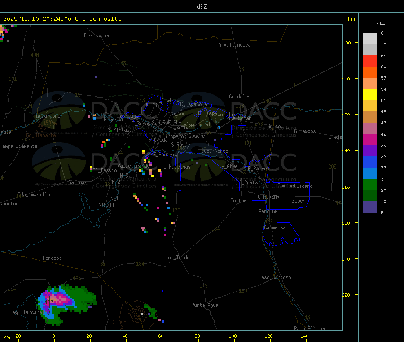The width and height of the screenshot is (404, 342).
Task: Select the 'L_Malvinas' label
Action: click(177, 167)
